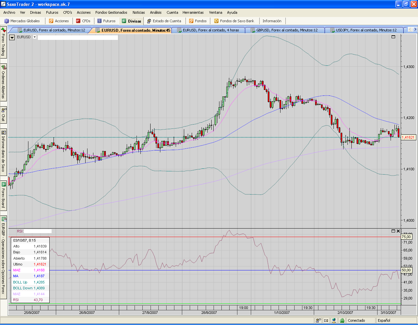Click the Español language status field
This screenshot has height=325, width=418.
tap(384, 320)
